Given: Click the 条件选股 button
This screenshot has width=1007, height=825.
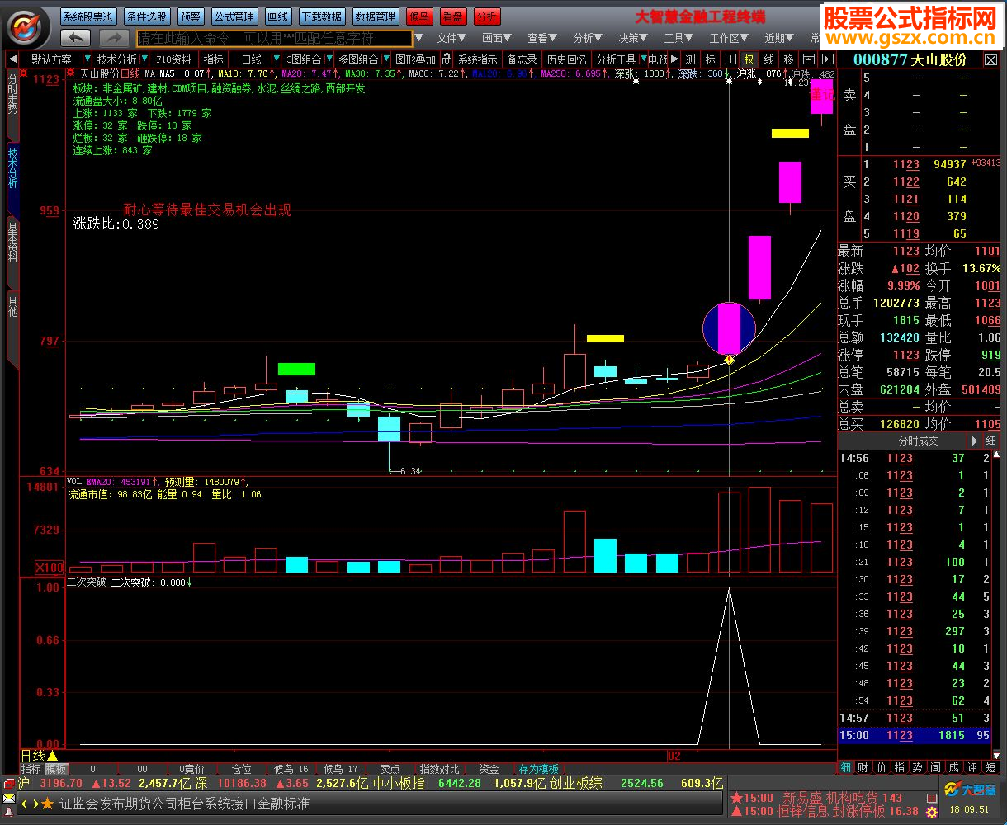Looking at the screenshot, I should point(147,16).
